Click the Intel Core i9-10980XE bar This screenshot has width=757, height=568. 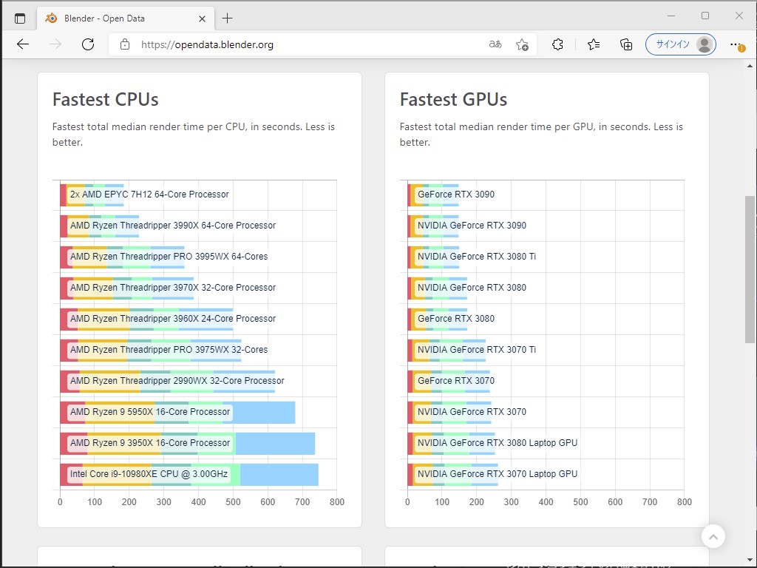(x=189, y=474)
